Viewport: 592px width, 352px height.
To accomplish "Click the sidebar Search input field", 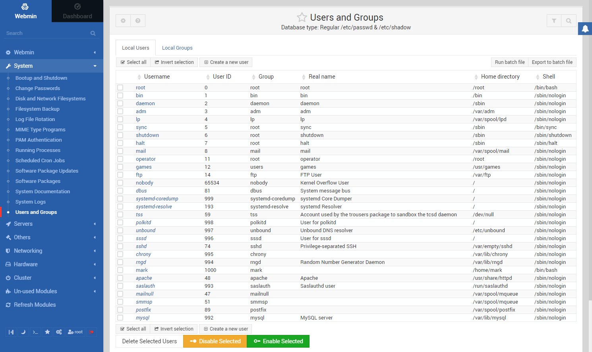I will click(47, 33).
